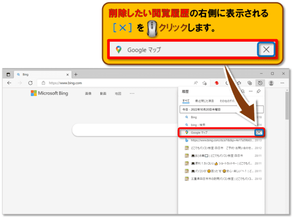
Task: Select the 最近閉じた項目 tab
Action: tap(204, 101)
